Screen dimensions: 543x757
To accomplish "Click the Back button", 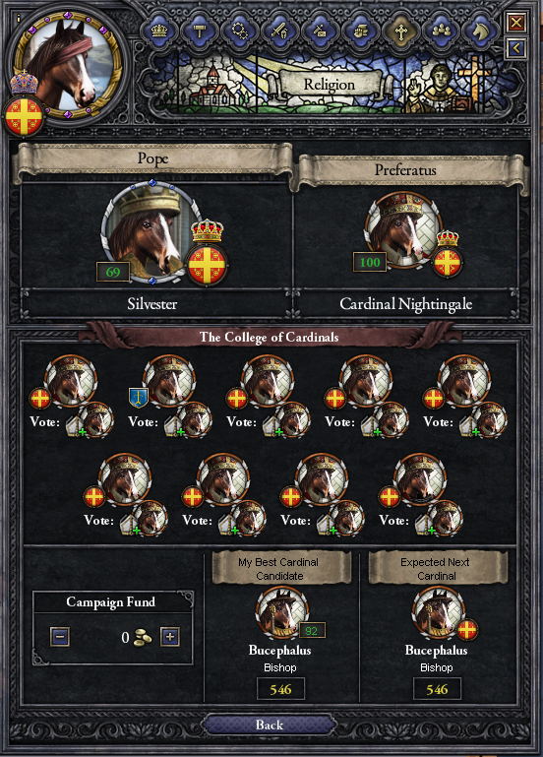I will (270, 725).
